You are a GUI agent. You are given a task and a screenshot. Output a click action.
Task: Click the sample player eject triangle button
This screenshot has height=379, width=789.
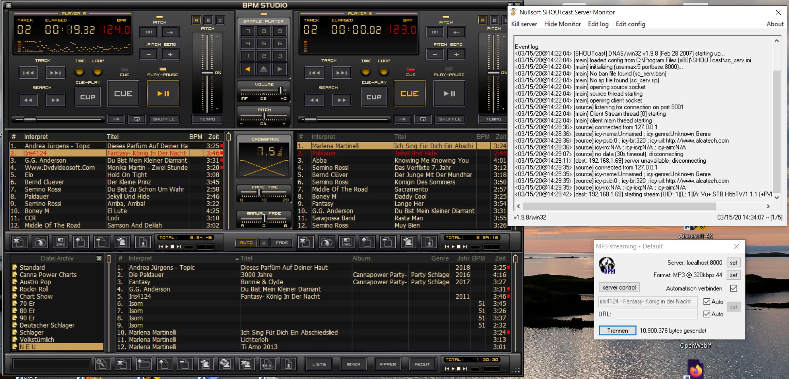tap(264, 69)
